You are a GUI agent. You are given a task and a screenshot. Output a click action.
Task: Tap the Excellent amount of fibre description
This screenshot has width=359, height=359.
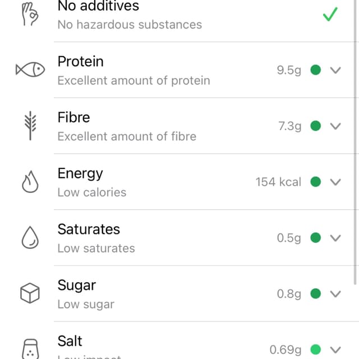pos(127,136)
